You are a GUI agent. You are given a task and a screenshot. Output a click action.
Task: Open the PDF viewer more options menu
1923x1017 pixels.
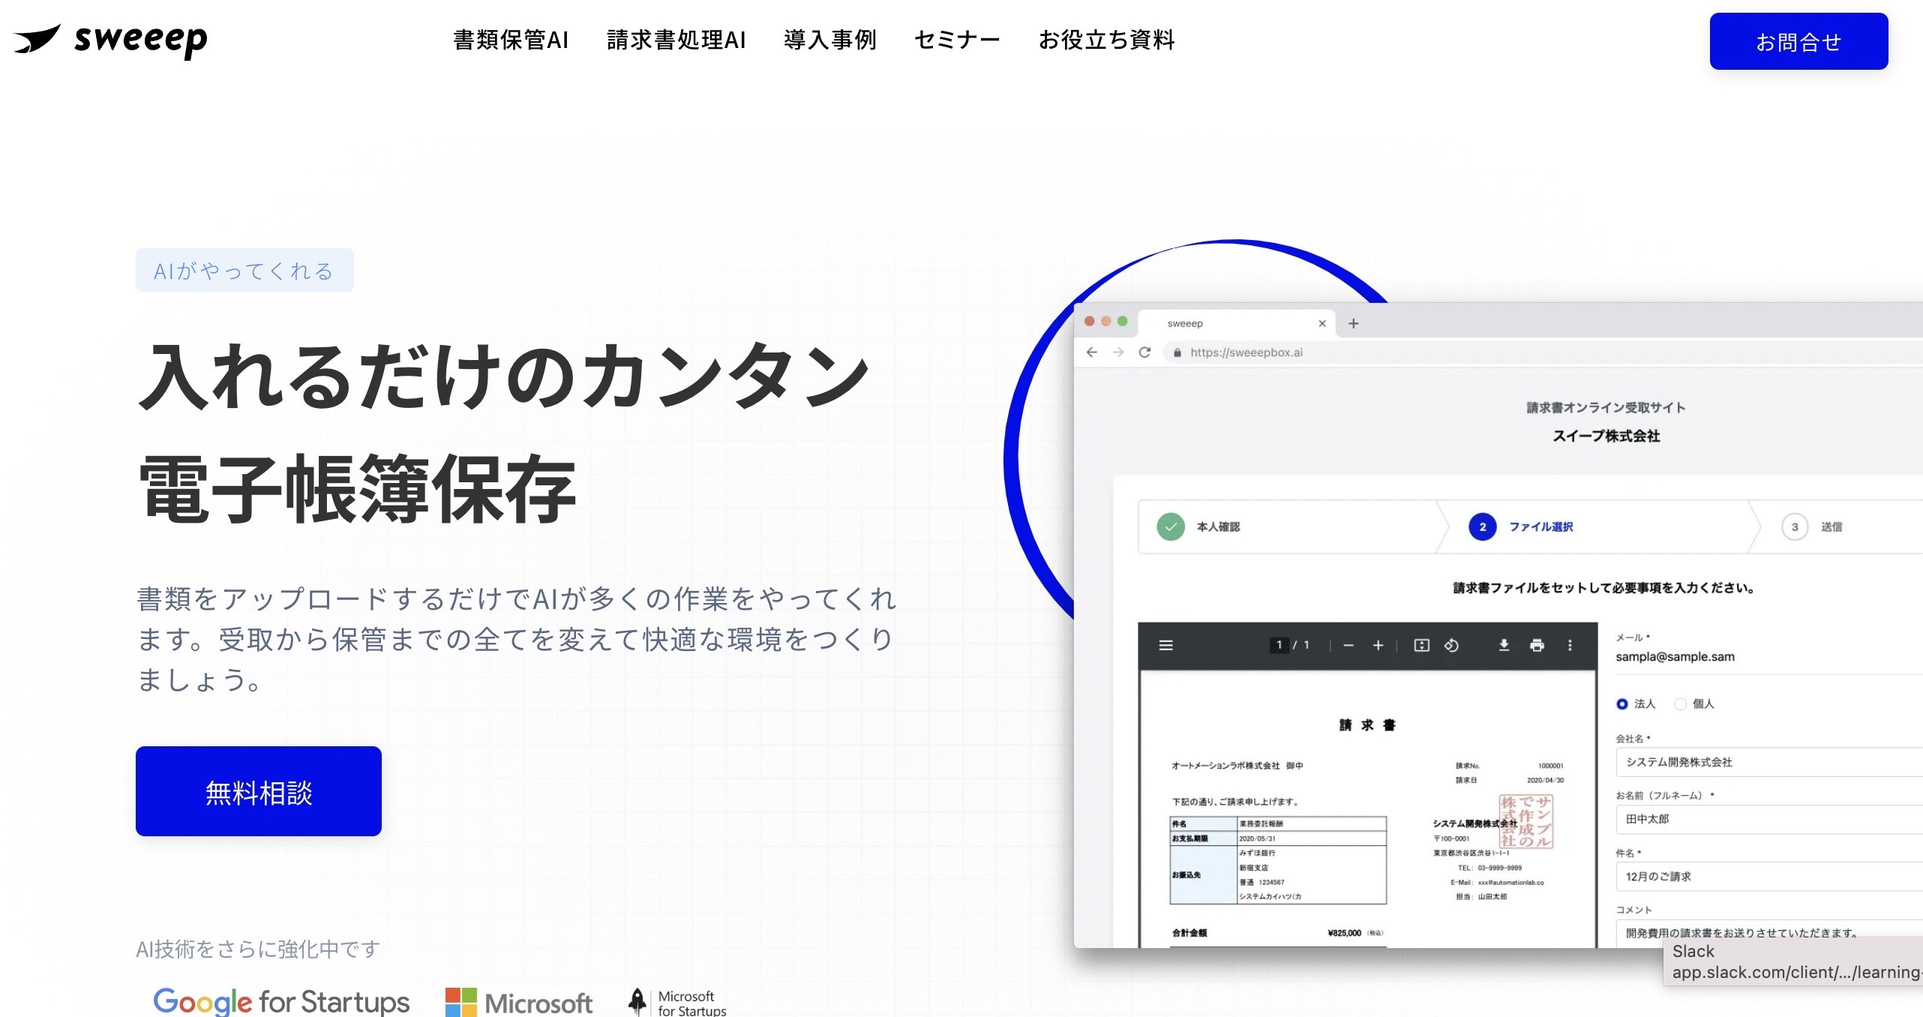pos(1570,645)
